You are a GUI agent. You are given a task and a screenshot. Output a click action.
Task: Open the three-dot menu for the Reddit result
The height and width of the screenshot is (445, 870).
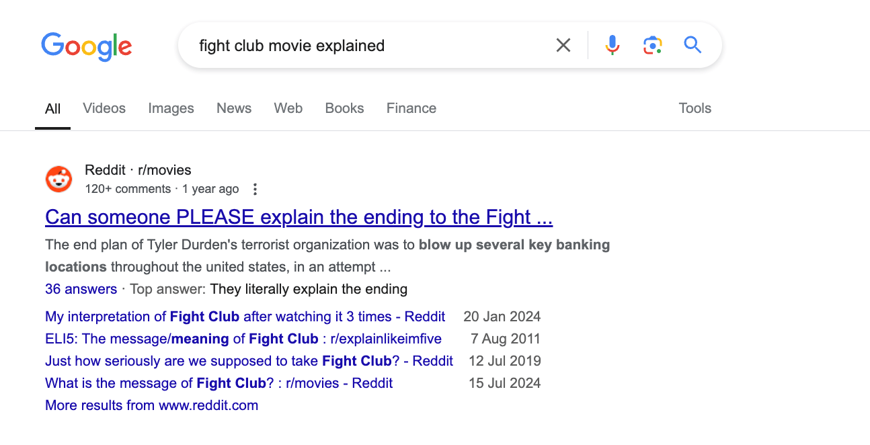tap(255, 189)
